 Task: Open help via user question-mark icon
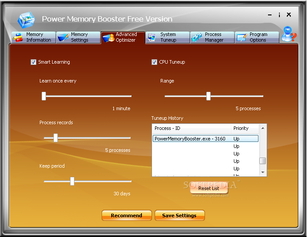tap(289, 34)
